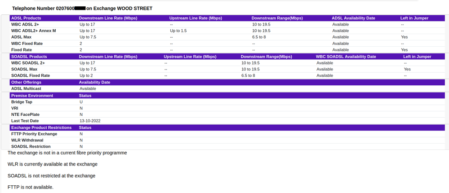Select the Premise Environment section header
Screen dimensions: 449x193
(x=32, y=96)
